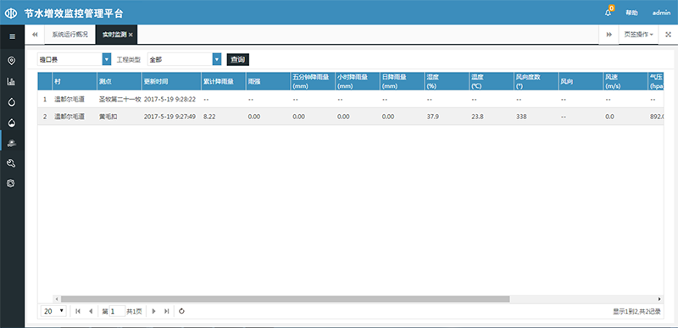The height and width of the screenshot is (328, 678).
Task: Click timestamp 2017-5-19 9:27:49
Action: pos(170,117)
